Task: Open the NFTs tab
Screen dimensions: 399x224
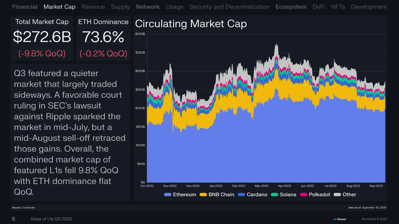Action: 338,7
